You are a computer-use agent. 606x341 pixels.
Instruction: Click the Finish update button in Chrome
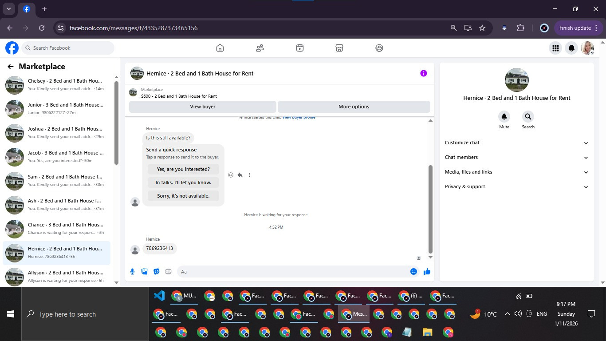[x=578, y=28]
